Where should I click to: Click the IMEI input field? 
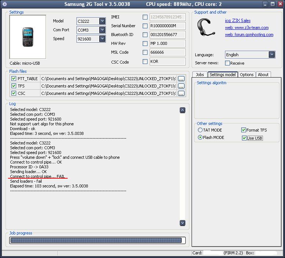[167, 17]
